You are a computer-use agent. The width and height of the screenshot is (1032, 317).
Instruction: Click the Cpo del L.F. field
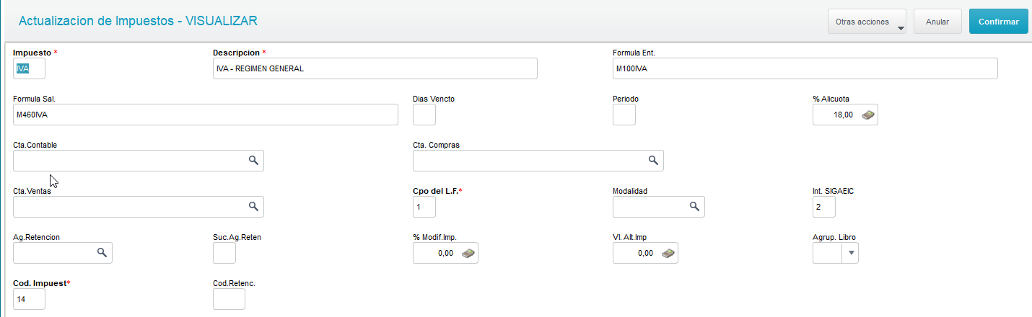coord(424,207)
